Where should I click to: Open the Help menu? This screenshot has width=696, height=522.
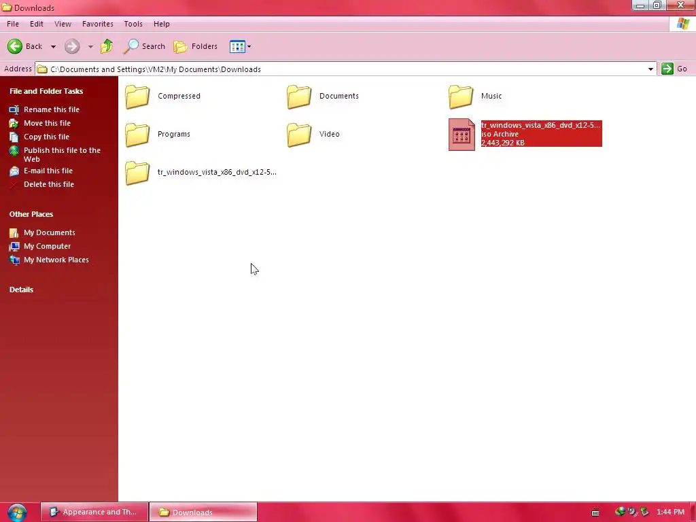[162, 24]
